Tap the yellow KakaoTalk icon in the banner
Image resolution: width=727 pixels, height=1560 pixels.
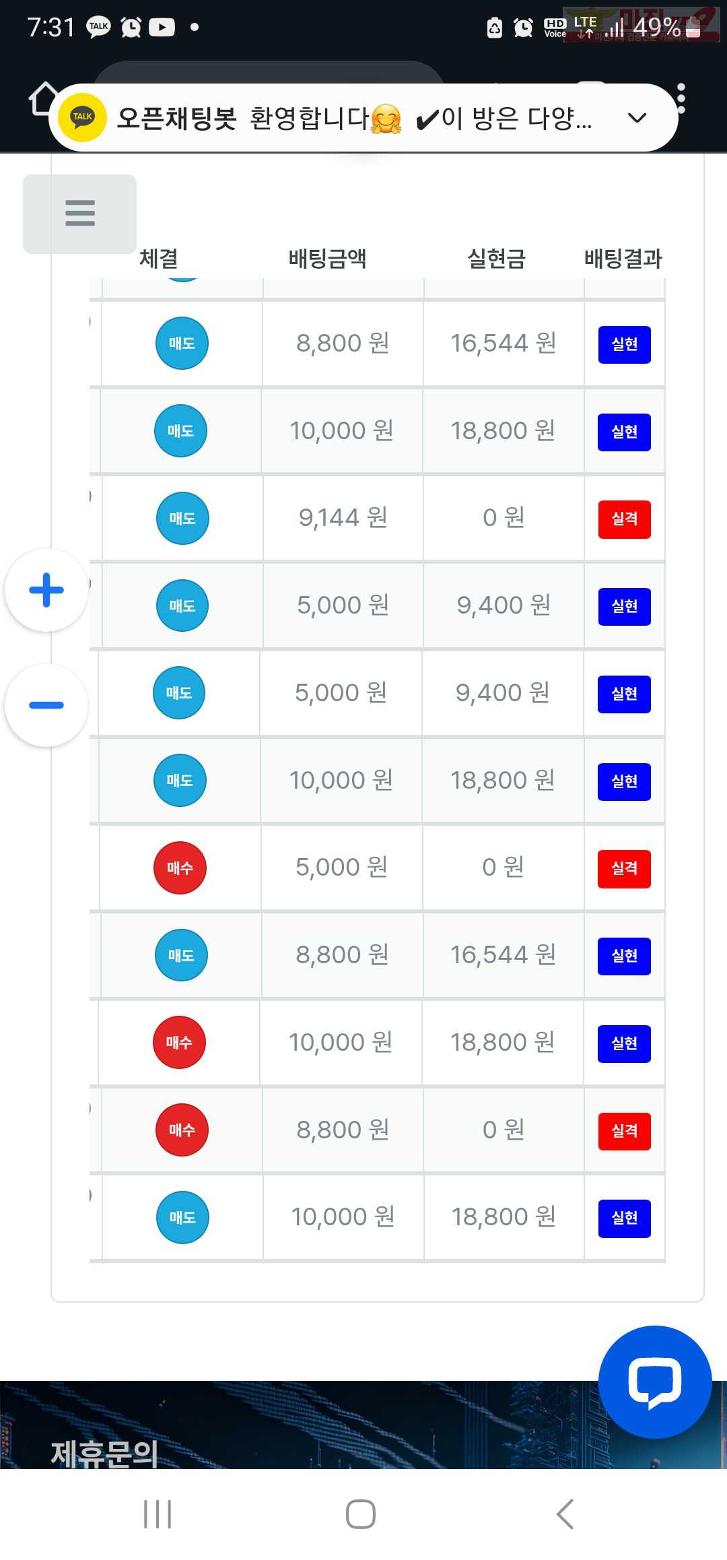pyautogui.click(x=82, y=118)
